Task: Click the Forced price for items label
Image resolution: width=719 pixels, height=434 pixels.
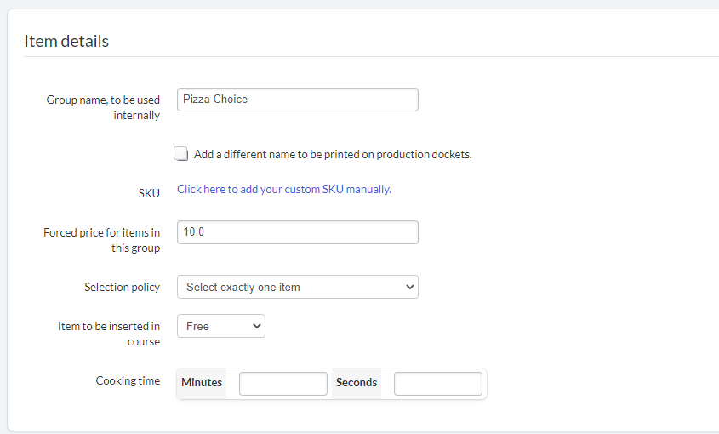Action: coord(101,240)
